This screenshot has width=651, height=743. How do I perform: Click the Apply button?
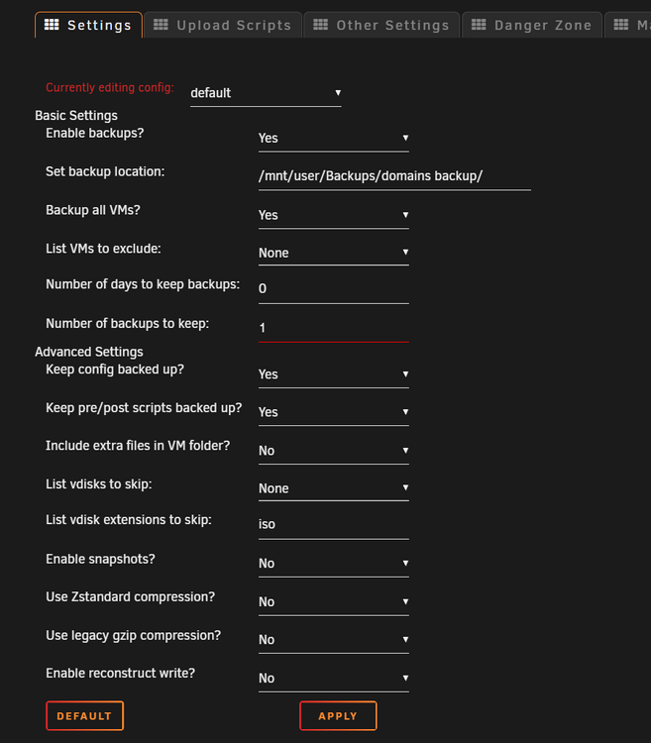pos(338,716)
